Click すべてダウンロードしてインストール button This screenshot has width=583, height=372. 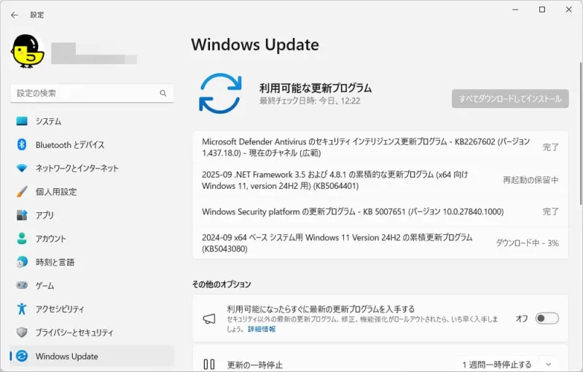tap(510, 98)
